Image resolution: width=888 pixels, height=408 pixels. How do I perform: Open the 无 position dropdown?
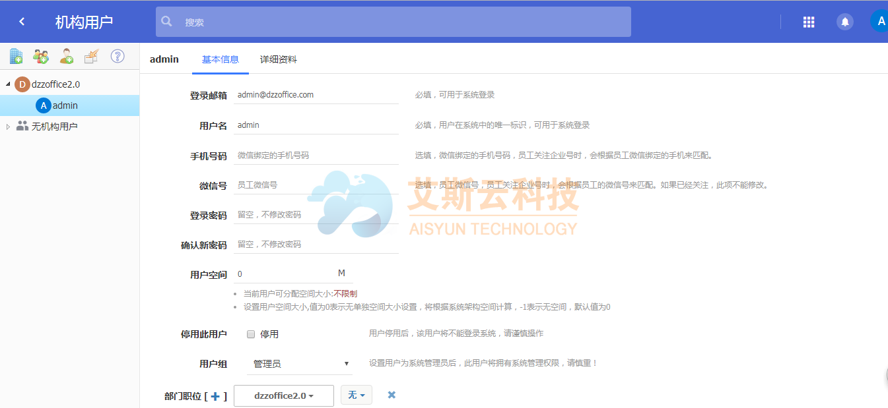point(356,395)
